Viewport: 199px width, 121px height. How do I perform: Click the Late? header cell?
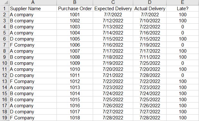tap(183, 8)
